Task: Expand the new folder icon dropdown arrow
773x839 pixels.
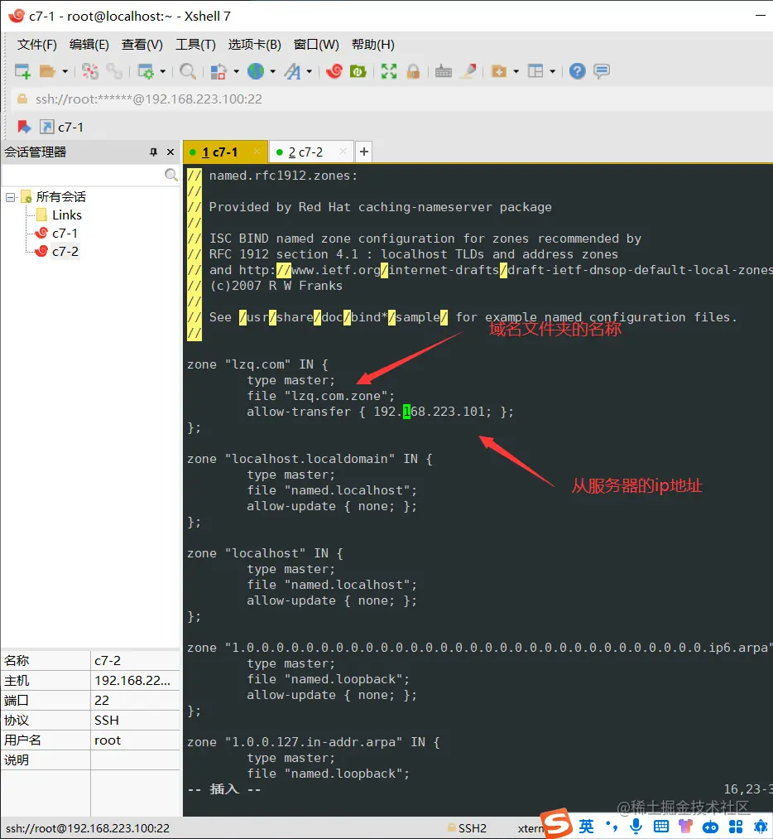Action: 516,71
